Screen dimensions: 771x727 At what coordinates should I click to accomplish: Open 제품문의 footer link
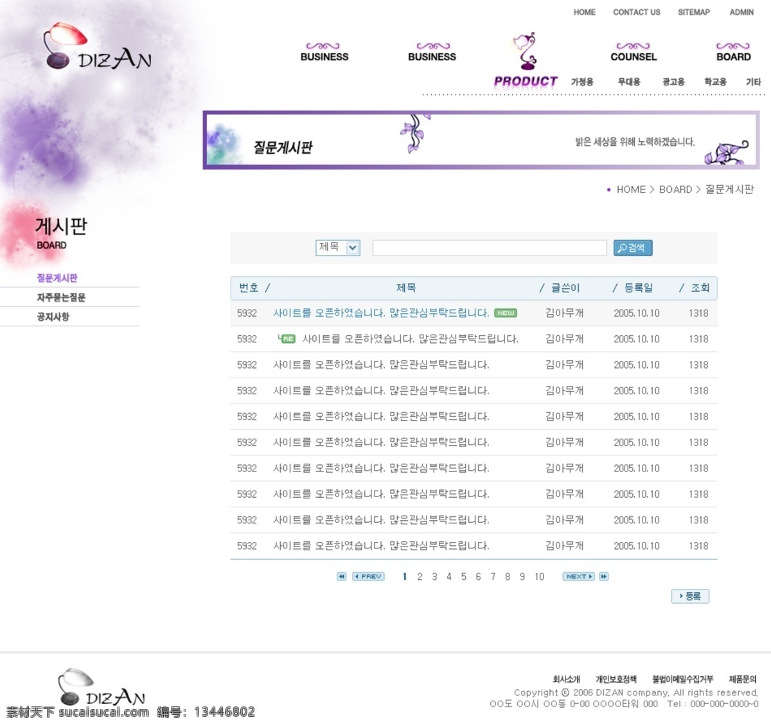coord(743,679)
